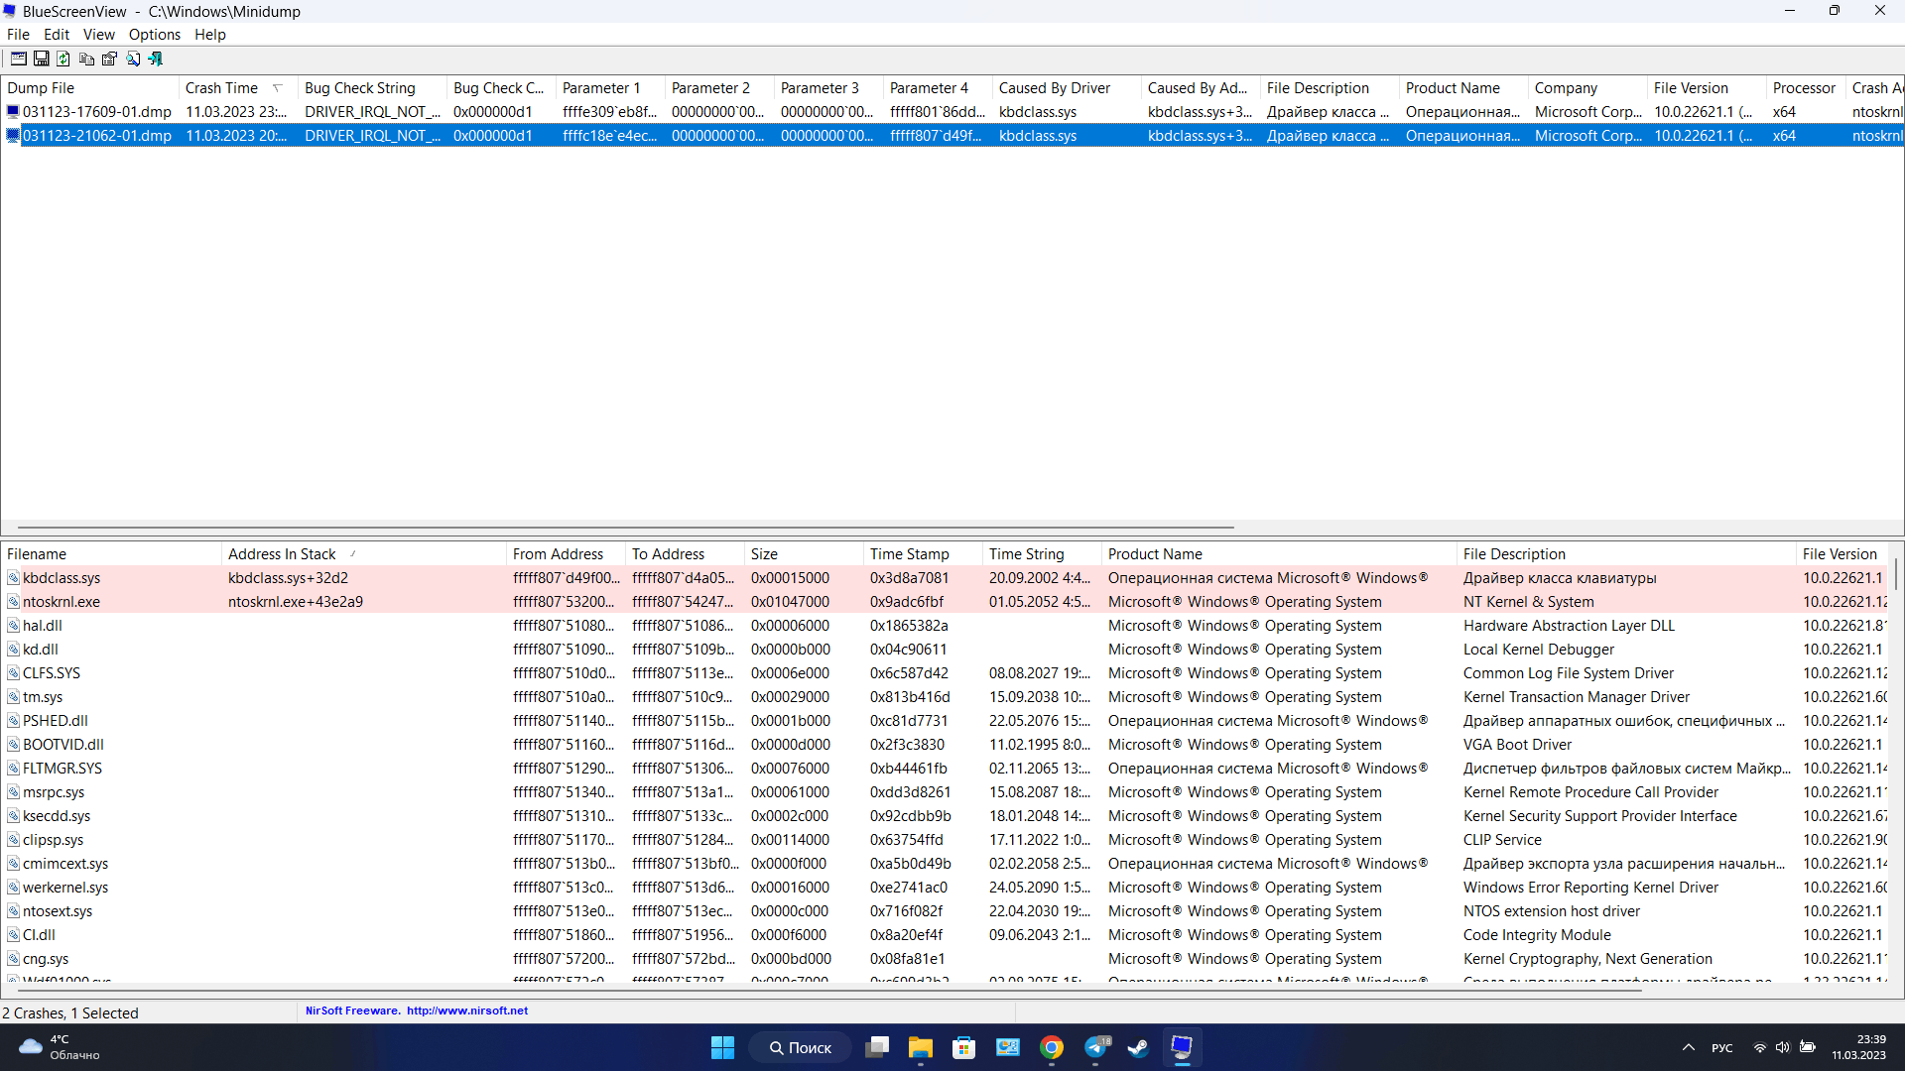Image resolution: width=1905 pixels, height=1071 pixels.
Task: Select the clipsp.sys driver row
Action: click(945, 840)
